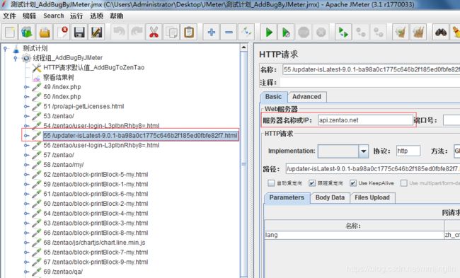Screen dimensions: 460x278
Task: Select the Parameters tab
Action: pos(287,197)
